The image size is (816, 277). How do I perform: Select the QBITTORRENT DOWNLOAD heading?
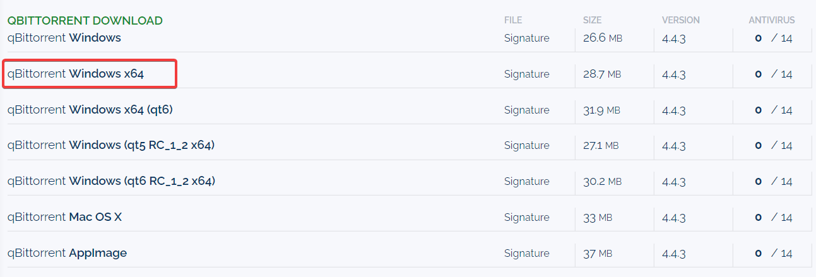85,21
